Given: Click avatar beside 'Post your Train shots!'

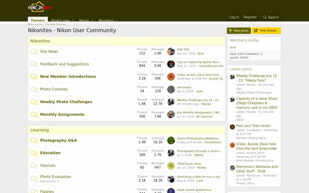Looking at the screenshot, I should (x=232, y=127).
